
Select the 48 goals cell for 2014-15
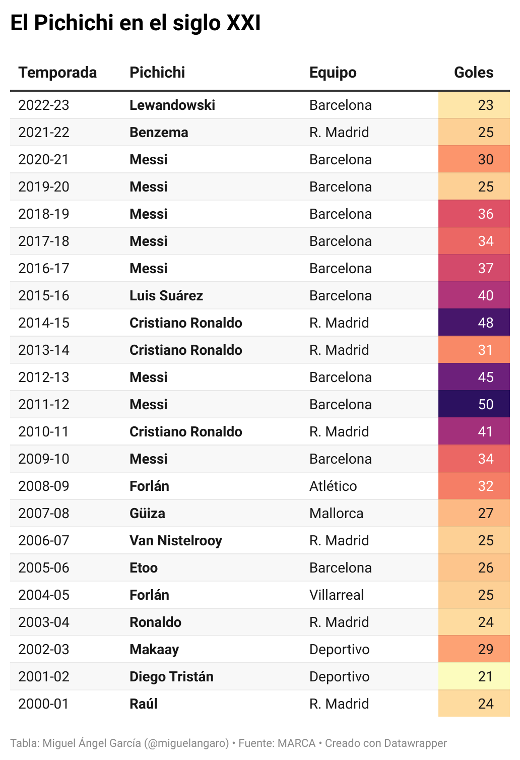coord(474,323)
